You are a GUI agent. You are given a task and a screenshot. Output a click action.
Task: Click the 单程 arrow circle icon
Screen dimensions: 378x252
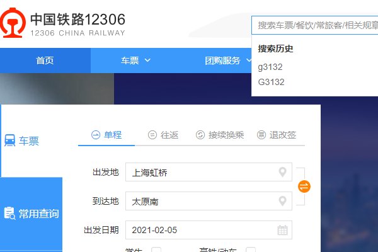96,135
